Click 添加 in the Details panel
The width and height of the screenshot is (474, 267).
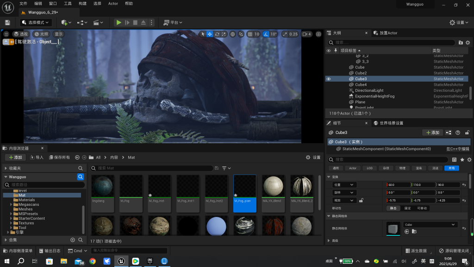(x=433, y=133)
